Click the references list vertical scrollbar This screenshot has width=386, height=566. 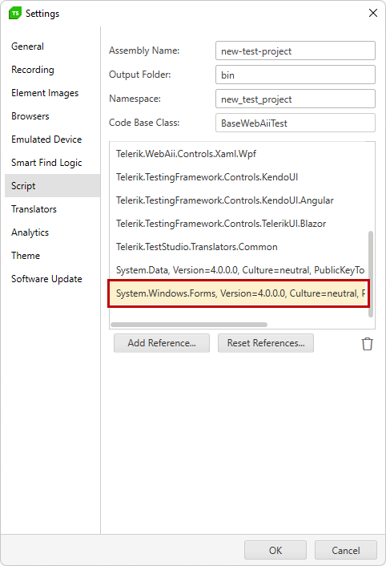tap(371, 274)
